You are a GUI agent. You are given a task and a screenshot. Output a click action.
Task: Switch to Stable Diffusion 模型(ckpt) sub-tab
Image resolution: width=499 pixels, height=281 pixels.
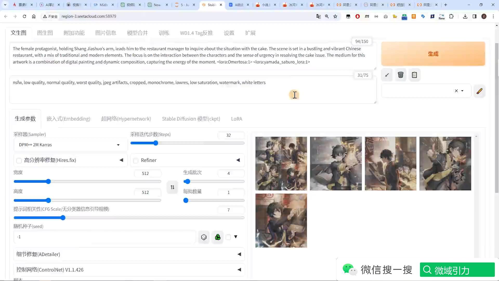click(x=191, y=119)
